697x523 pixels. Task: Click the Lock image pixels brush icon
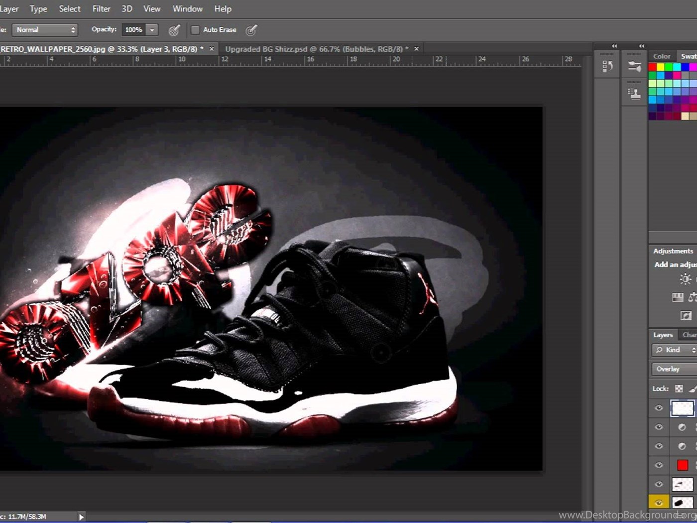[693, 389]
